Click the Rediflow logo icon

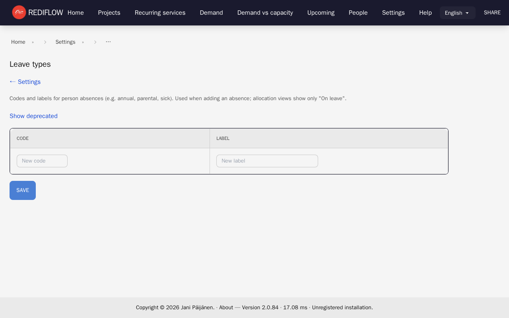click(19, 12)
